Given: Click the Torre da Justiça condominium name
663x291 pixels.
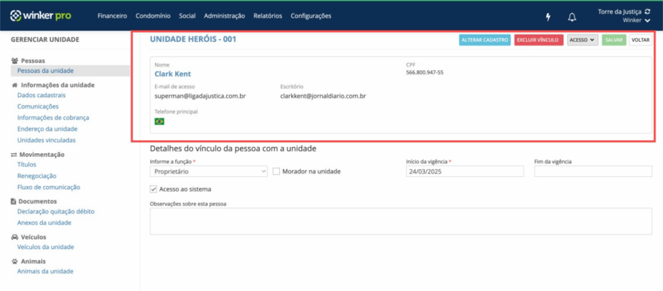Looking at the screenshot, I should (620, 12).
